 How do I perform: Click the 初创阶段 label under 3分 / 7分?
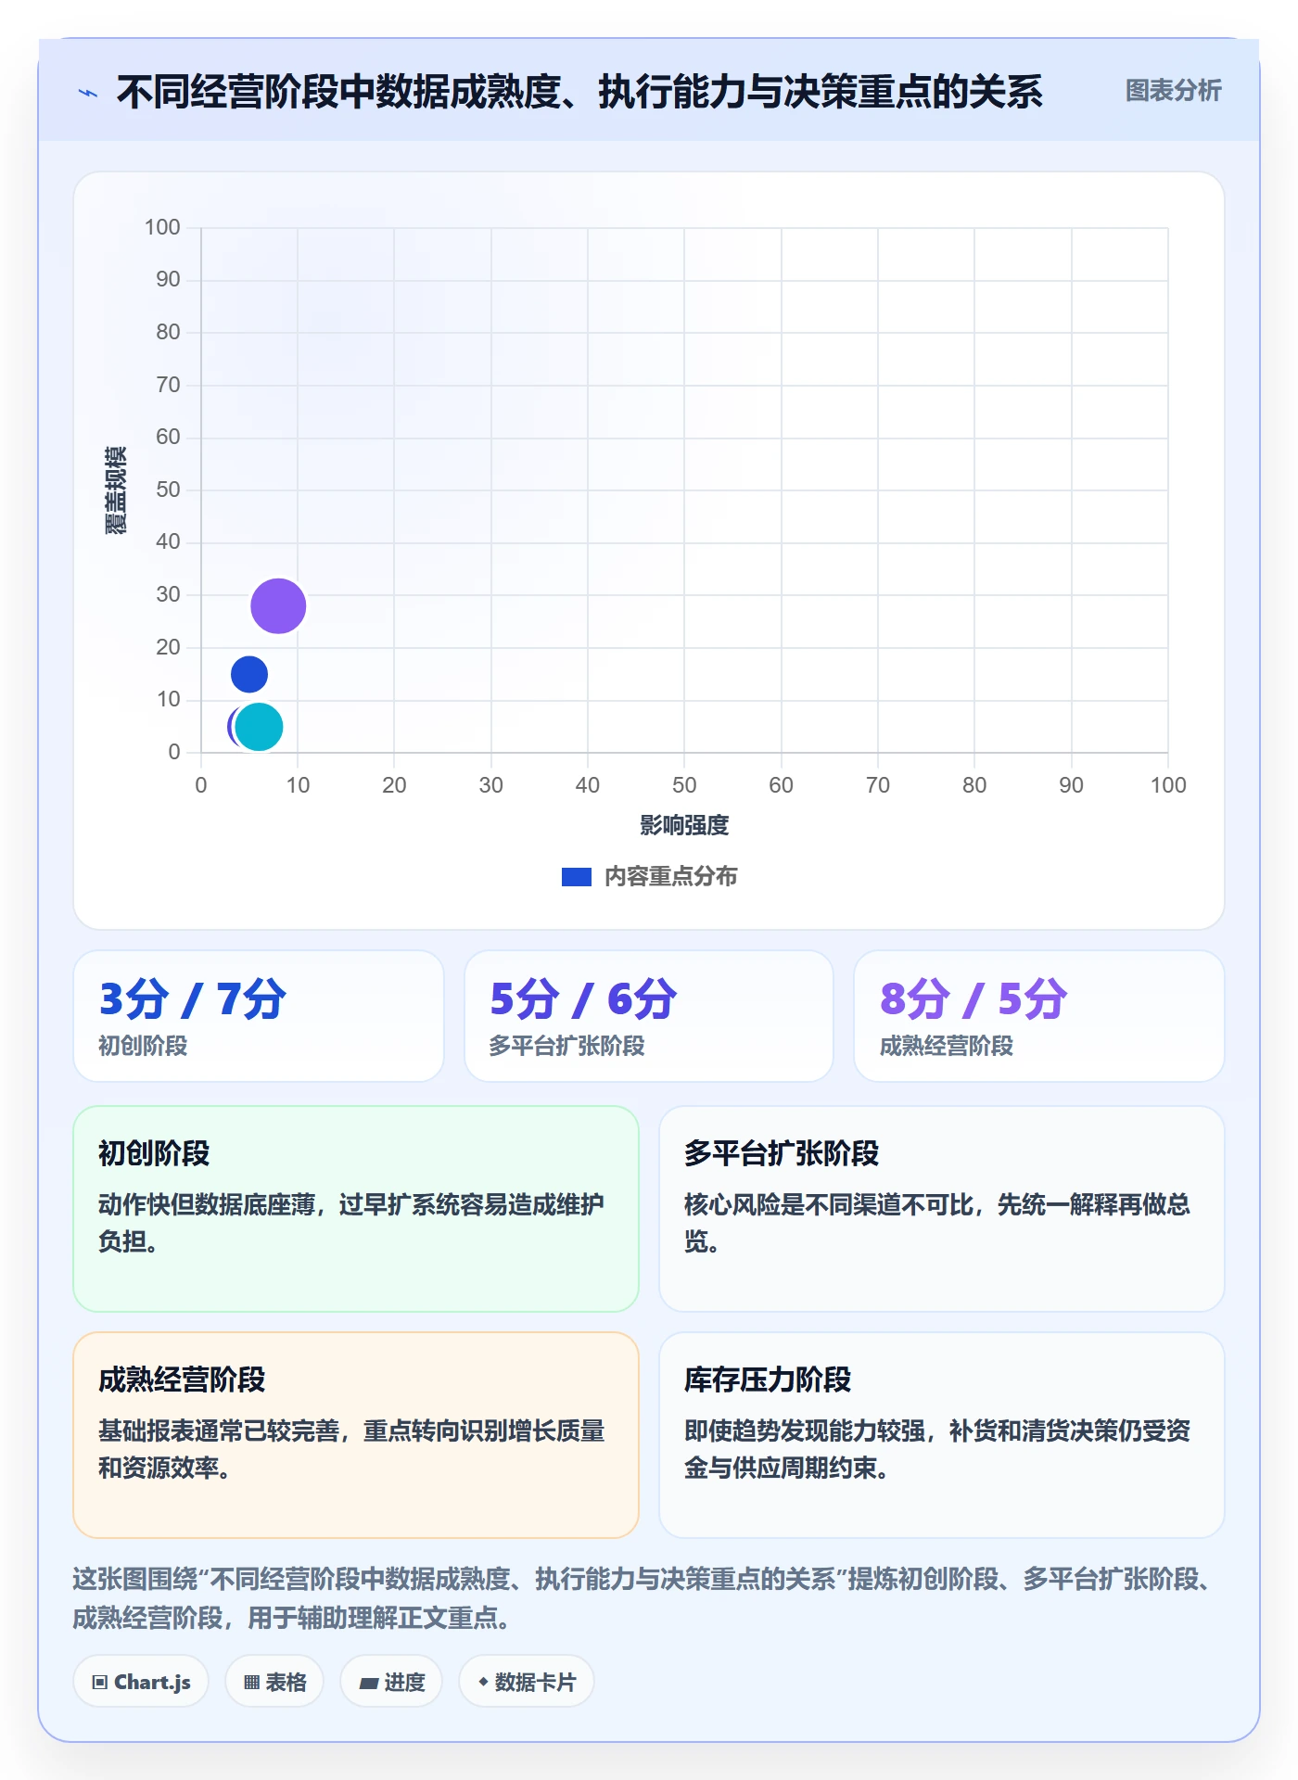tap(143, 1047)
